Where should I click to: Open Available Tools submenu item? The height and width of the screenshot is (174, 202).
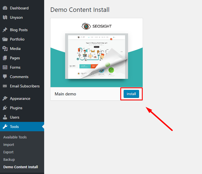[x=15, y=137]
